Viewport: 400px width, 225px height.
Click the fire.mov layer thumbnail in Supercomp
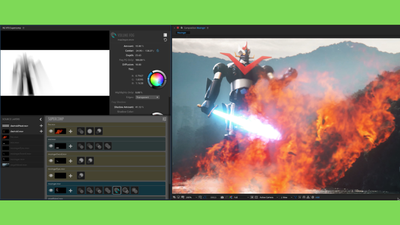point(60,131)
